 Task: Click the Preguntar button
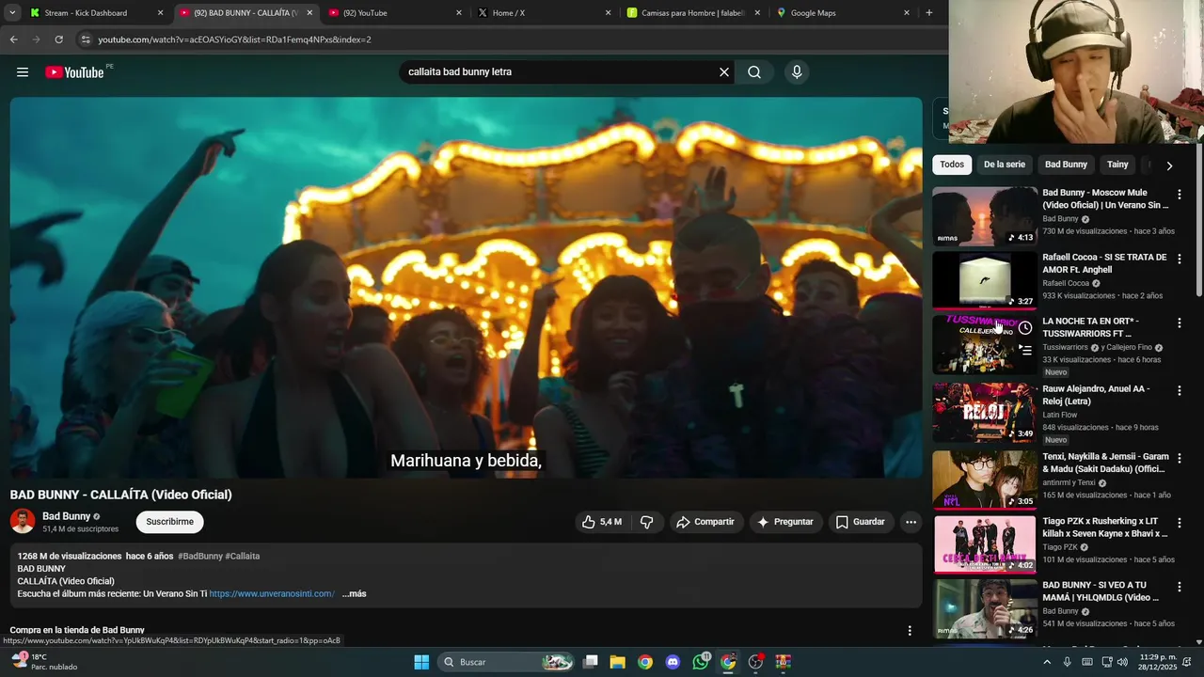point(785,522)
